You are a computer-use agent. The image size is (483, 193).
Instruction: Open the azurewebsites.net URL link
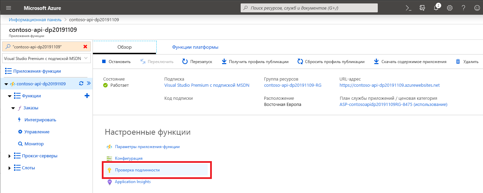coord(389,85)
